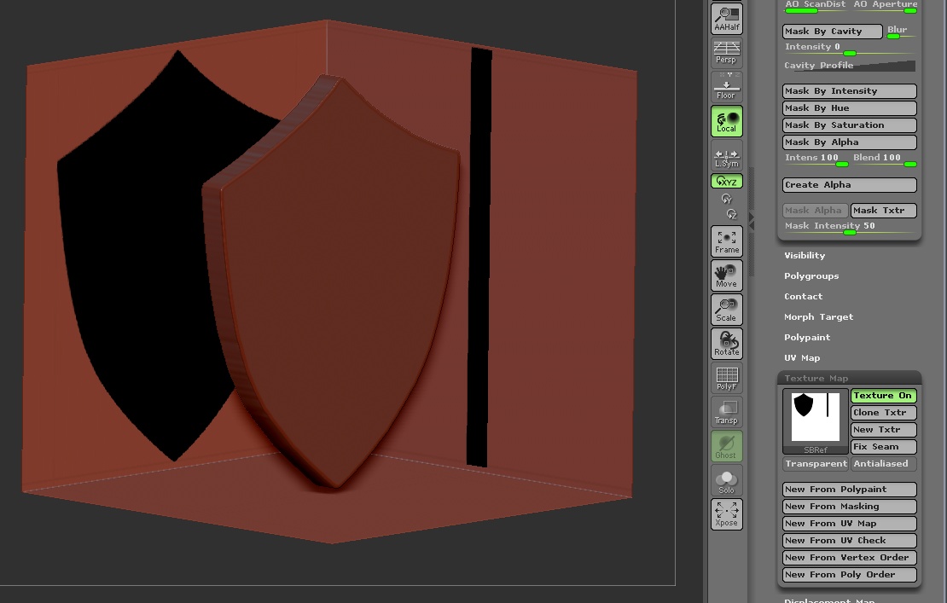947x603 pixels.
Task: Toggle Antialiased texture option
Action: pos(884,464)
